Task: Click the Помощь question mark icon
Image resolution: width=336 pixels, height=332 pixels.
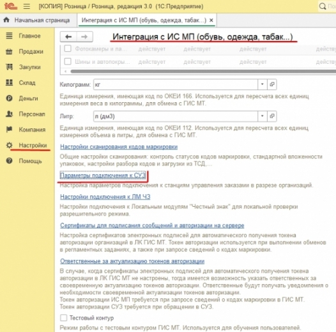Action: click(x=9, y=161)
